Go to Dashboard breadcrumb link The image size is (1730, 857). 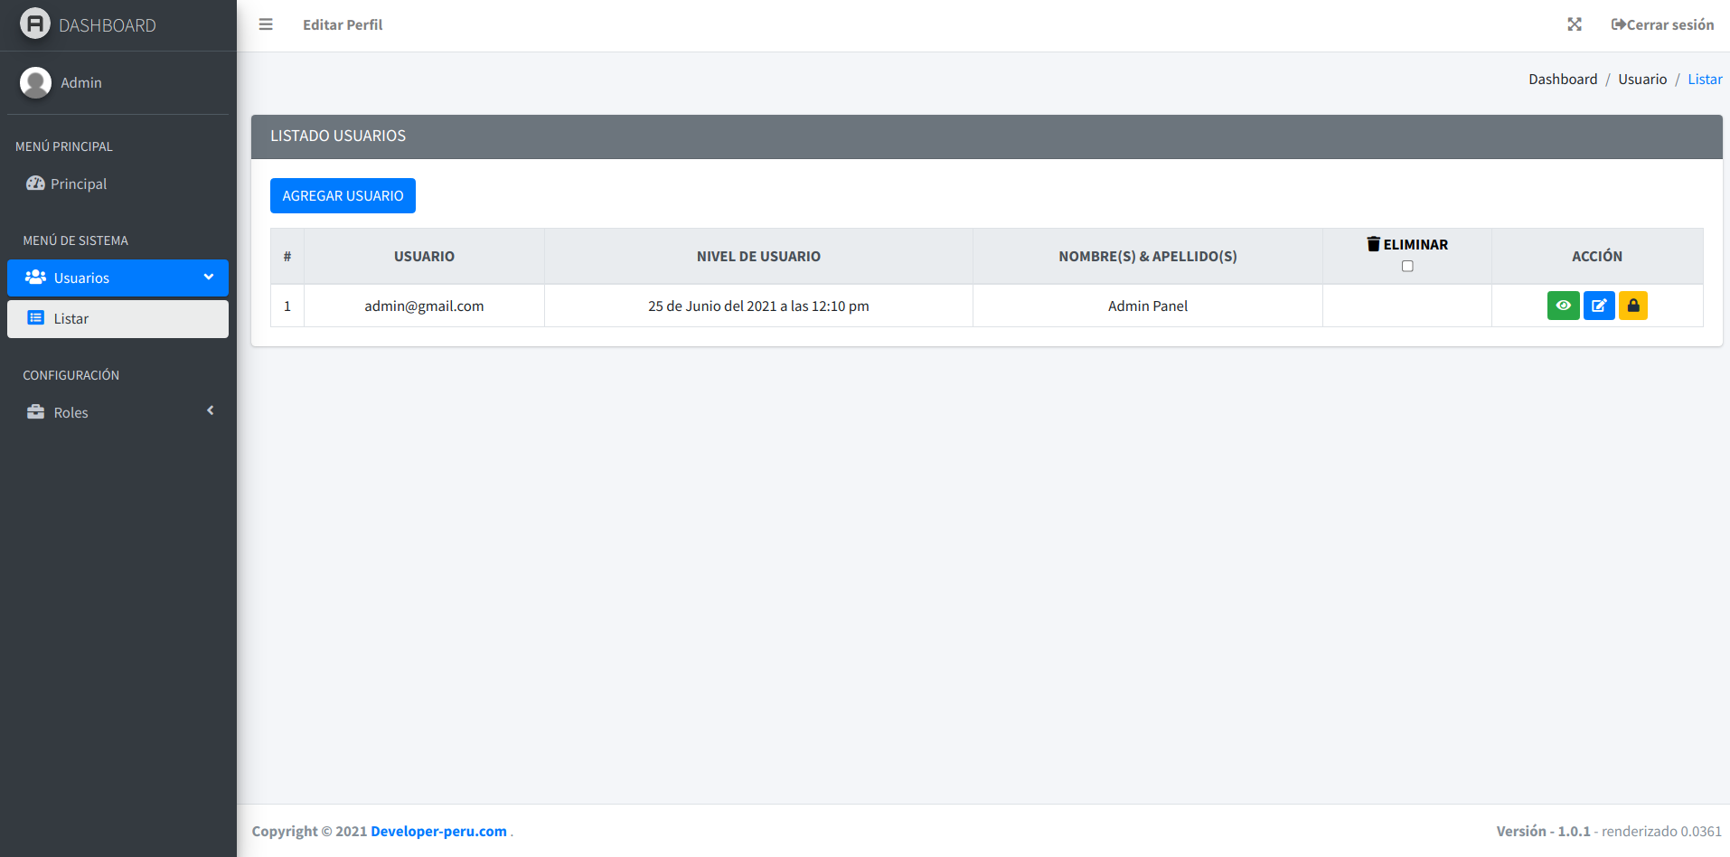point(1563,80)
